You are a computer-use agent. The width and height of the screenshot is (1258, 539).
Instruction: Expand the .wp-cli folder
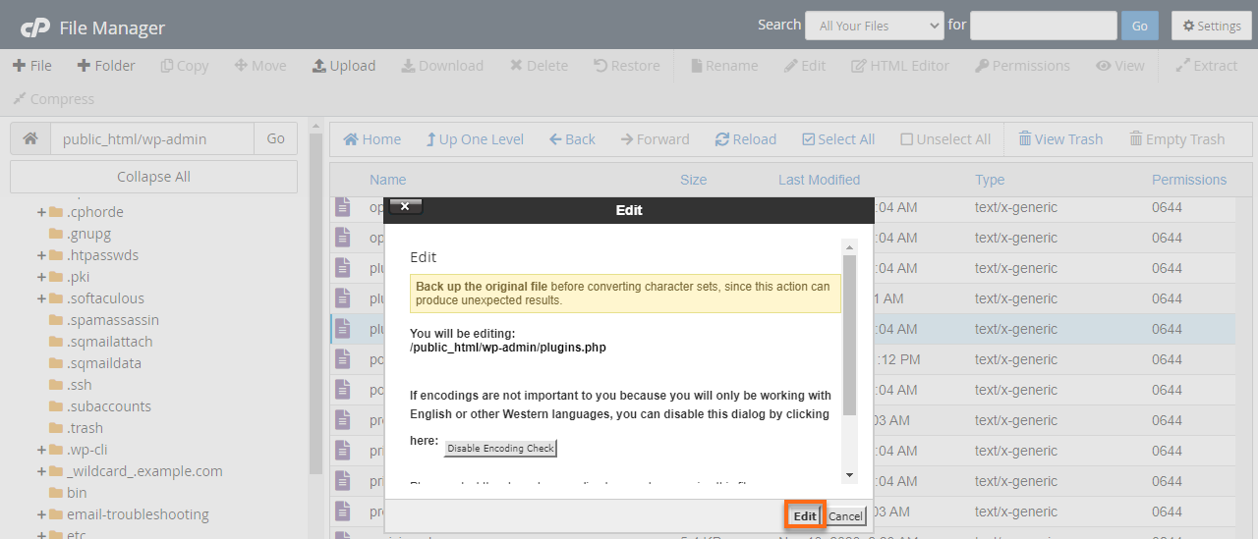[x=41, y=450]
